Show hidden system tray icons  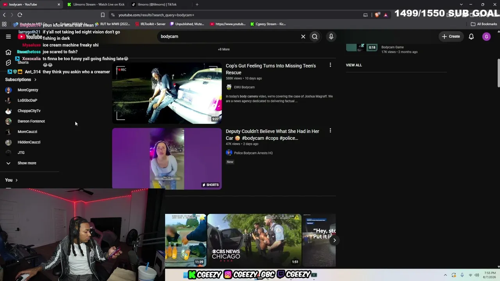pos(445,275)
